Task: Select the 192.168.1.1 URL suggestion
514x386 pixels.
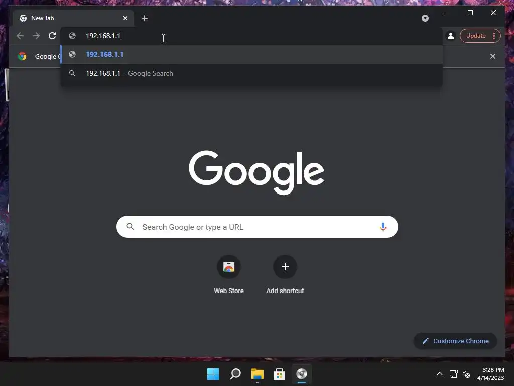Action: coord(252,54)
